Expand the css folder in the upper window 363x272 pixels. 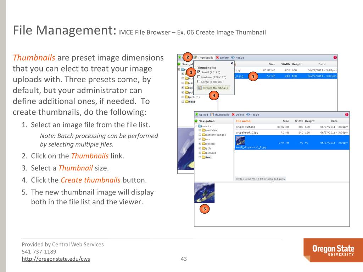[x=183, y=83]
